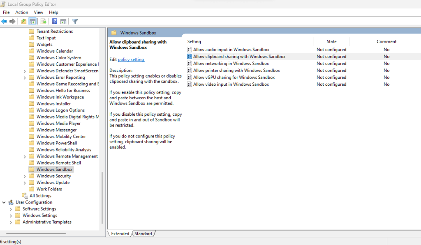Select 'Allow vGPU sharing for Windows Sandbox' setting
Image resolution: width=421 pixels, height=245 pixels.
pyautogui.click(x=234, y=78)
